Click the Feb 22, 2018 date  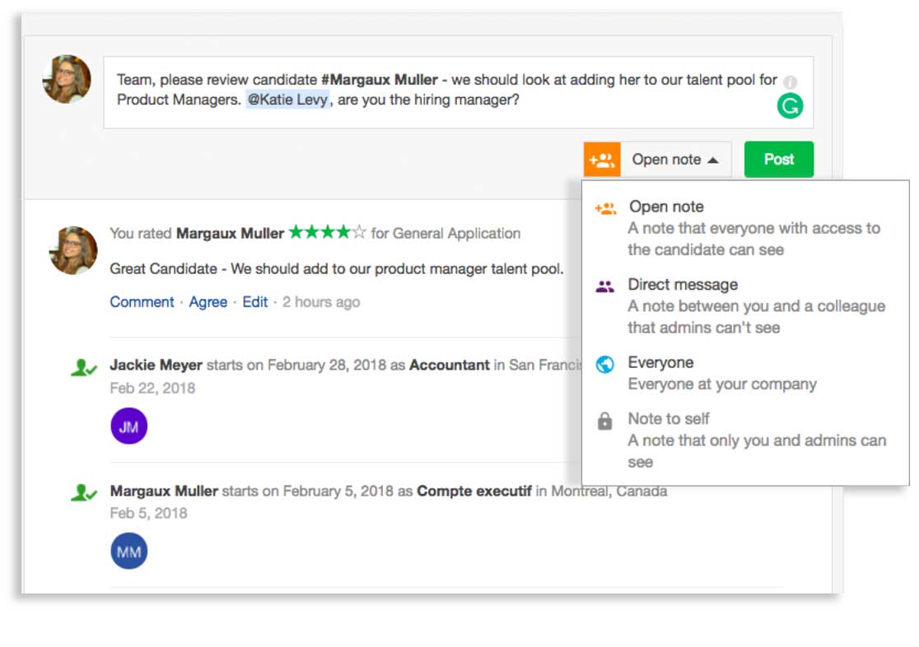pyautogui.click(x=152, y=388)
